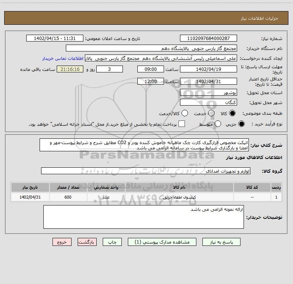Click the buyer notes text area
This screenshot has width=293, height=284.
click(x=143, y=217)
